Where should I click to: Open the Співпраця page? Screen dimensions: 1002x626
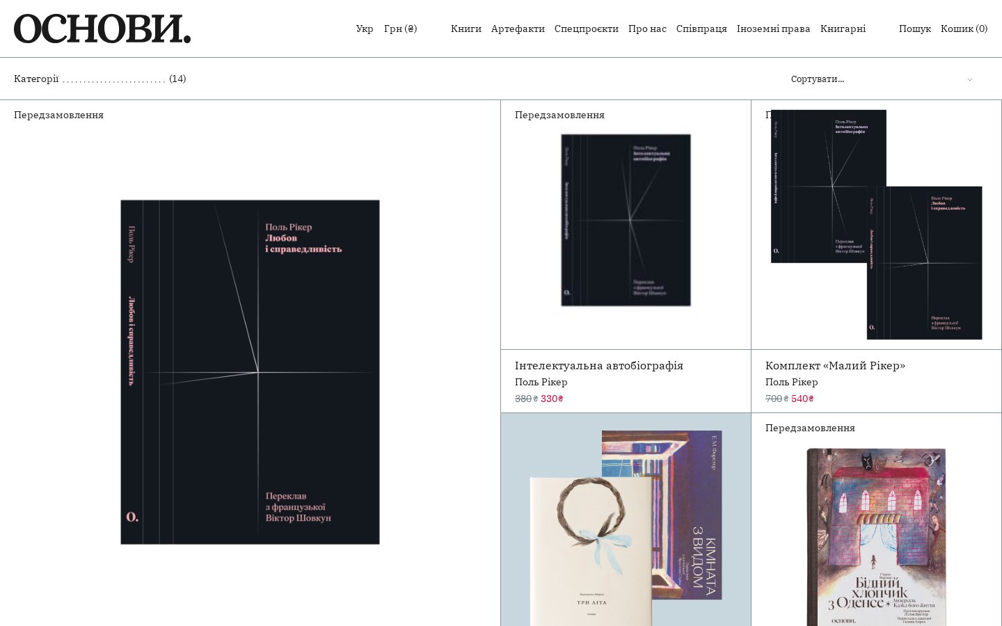(701, 29)
